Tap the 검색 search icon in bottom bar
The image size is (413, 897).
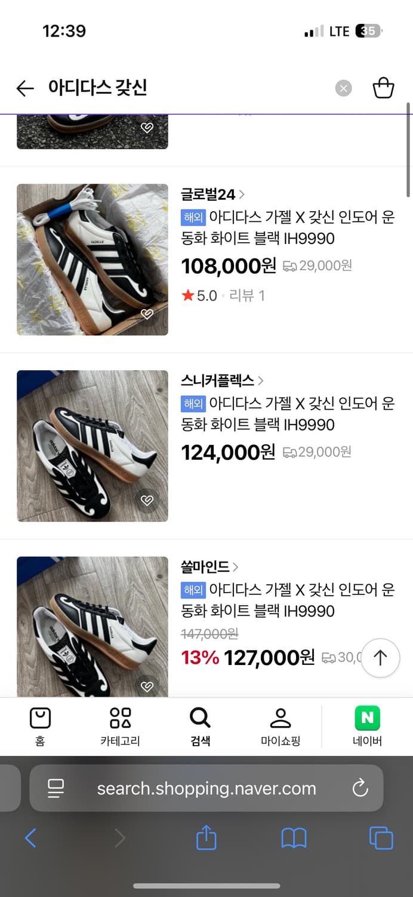pyautogui.click(x=200, y=725)
